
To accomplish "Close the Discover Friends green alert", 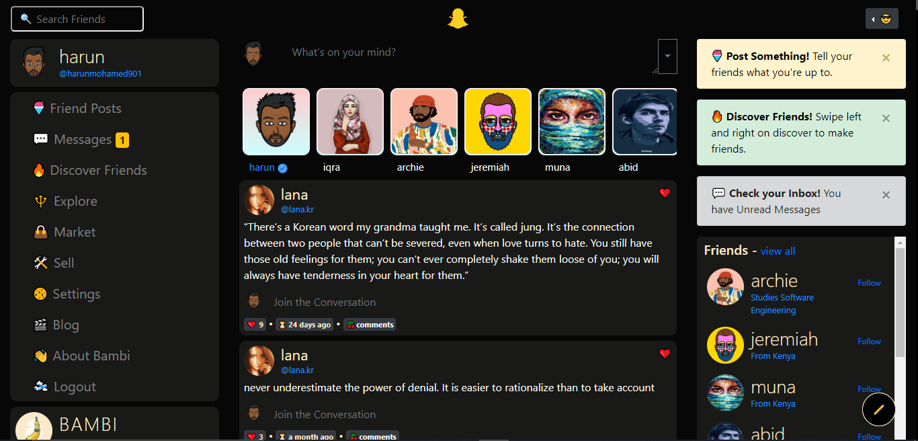I will (886, 118).
